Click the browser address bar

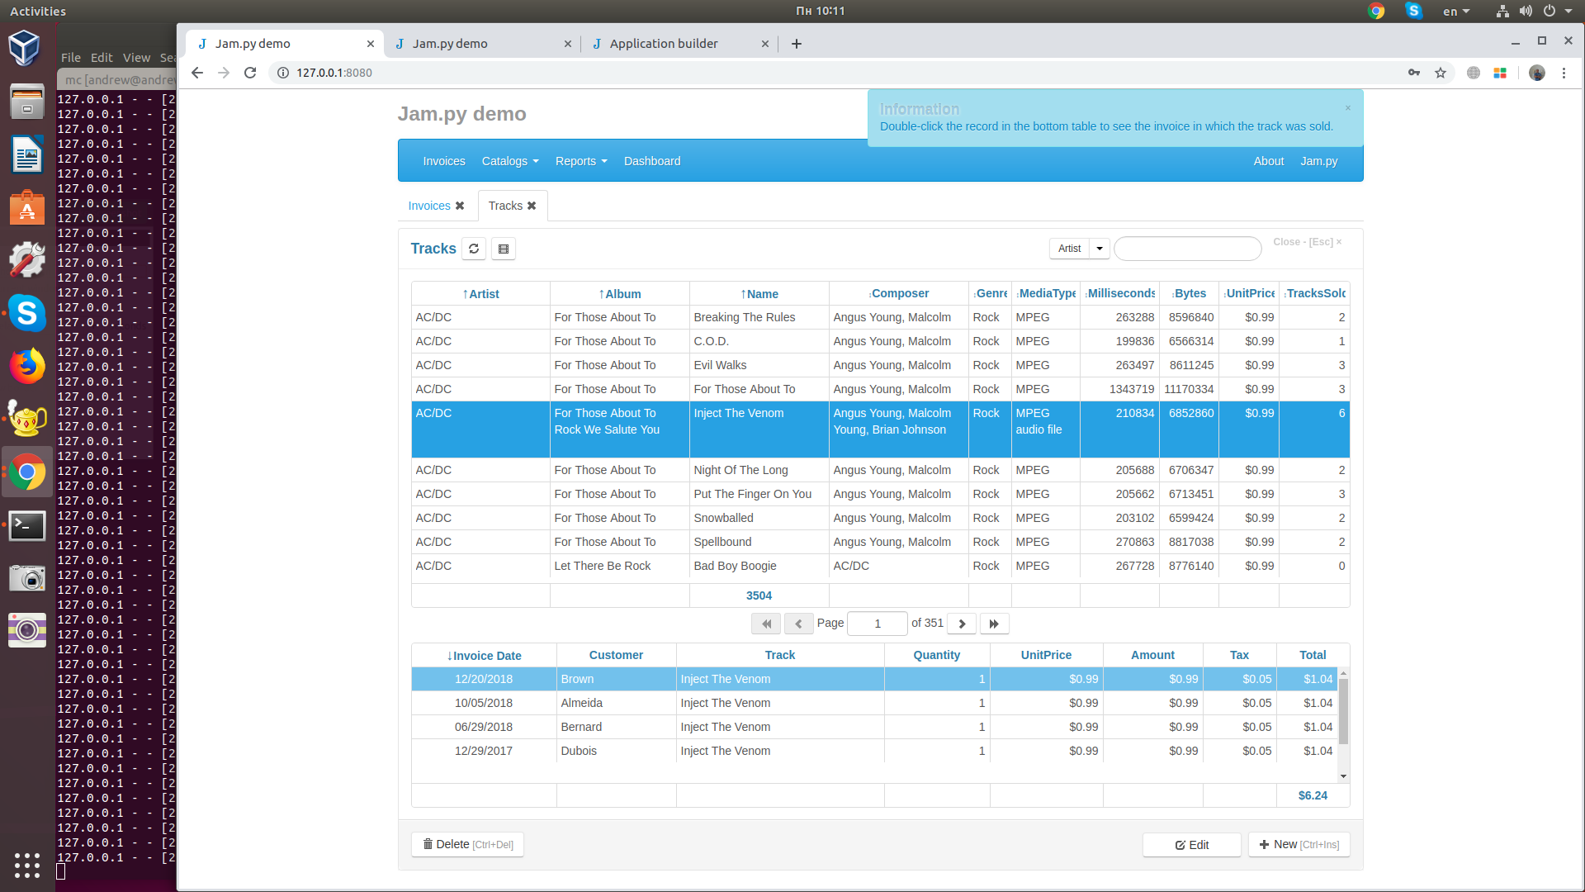point(834,73)
